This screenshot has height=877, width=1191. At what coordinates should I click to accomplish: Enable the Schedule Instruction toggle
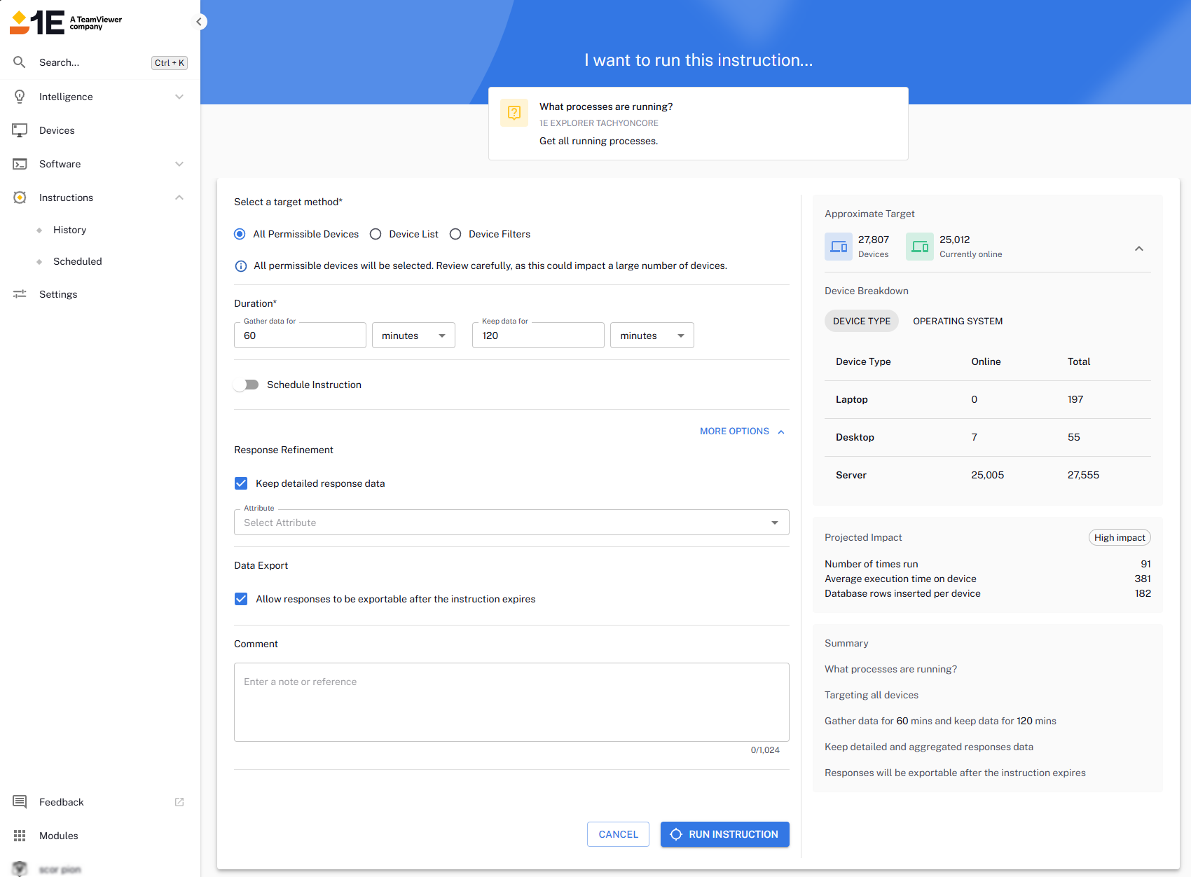click(247, 385)
